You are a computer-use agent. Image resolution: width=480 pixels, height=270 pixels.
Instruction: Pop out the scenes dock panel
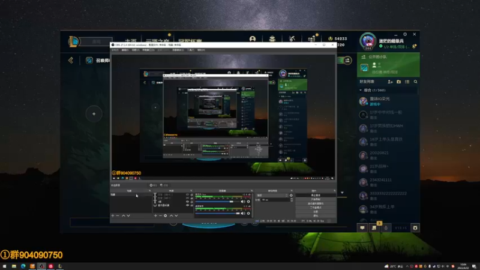click(x=149, y=191)
